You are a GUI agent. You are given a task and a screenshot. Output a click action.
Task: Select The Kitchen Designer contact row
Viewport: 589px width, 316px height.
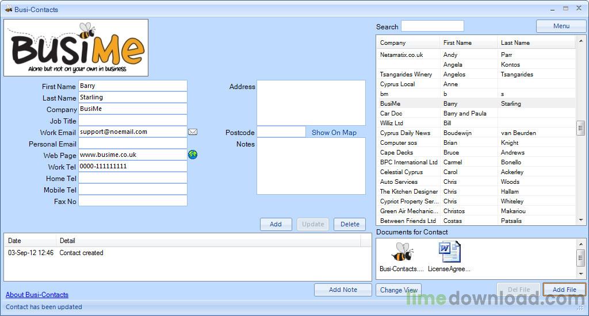[476, 191]
